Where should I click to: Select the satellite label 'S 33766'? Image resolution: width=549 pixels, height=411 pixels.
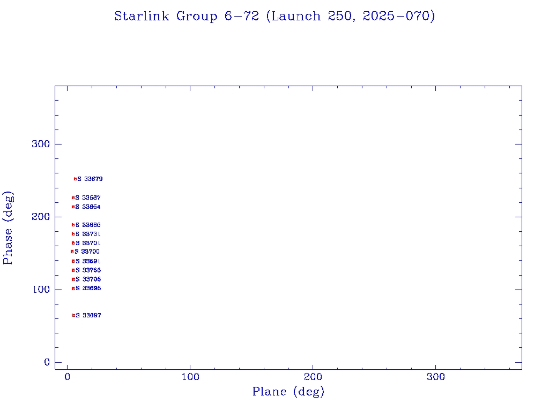pyautogui.click(x=88, y=270)
